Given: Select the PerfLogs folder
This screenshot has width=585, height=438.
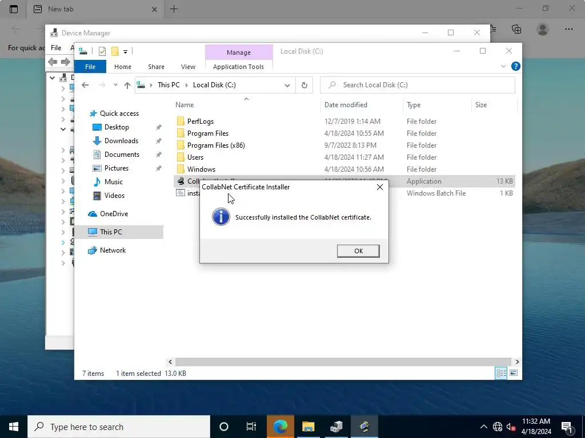Looking at the screenshot, I should click(x=201, y=121).
